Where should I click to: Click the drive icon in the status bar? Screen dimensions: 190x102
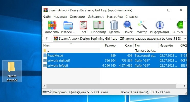(x=45, y=92)
